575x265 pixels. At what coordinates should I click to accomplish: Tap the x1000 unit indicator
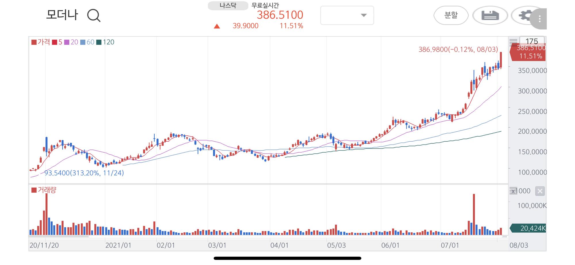click(520, 191)
